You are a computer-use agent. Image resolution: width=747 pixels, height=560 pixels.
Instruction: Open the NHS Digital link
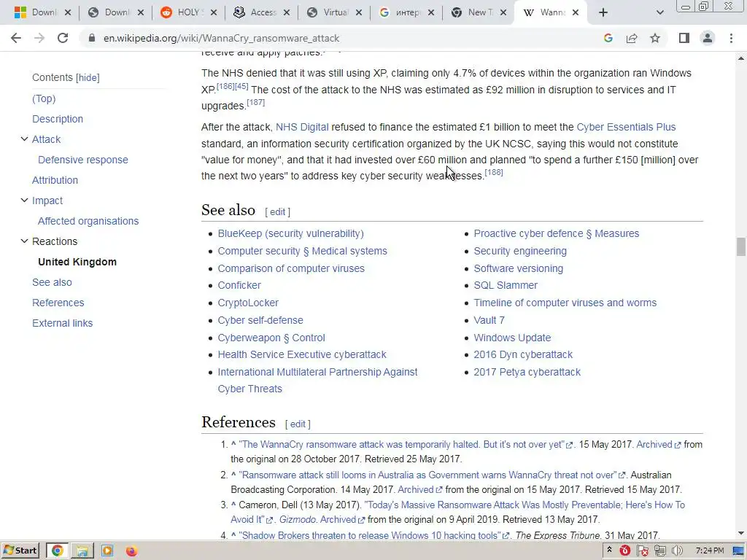pos(302,127)
